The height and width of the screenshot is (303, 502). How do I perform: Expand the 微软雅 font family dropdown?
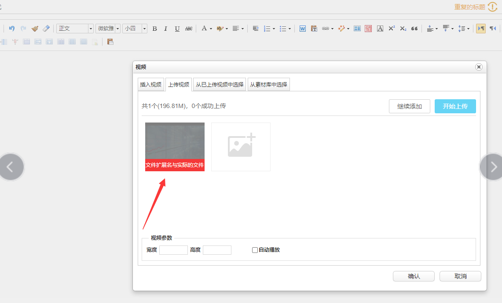(117, 29)
